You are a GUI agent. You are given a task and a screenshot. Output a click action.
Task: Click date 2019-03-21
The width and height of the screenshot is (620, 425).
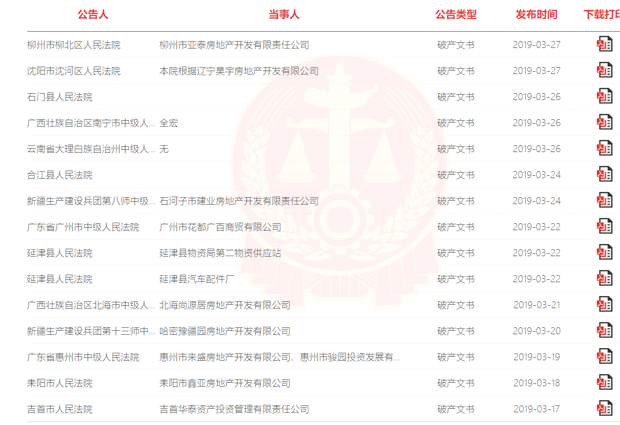pyautogui.click(x=537, y=305)
